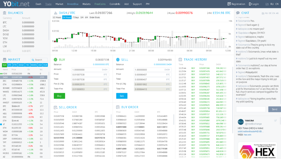Show the Order Book chart
Screen dimensions: 281x159
pos(95,17)
